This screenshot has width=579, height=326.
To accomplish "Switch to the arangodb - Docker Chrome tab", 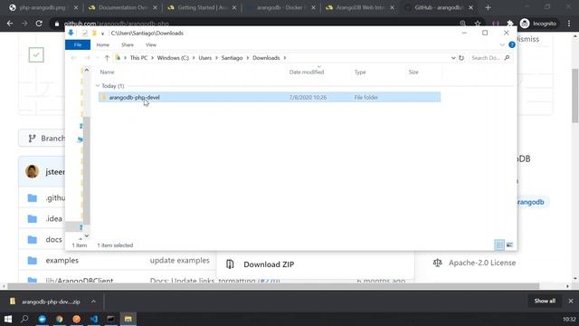I will tap(281, 7).
